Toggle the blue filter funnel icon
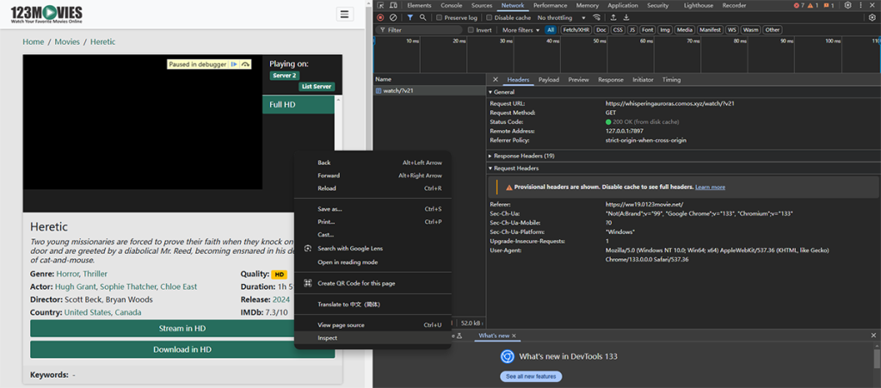The width and height of the screenshot is (881, 388). [410, 17]
